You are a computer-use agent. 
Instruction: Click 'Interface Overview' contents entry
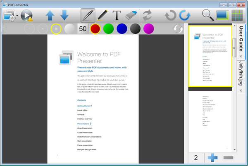coord(85,119)
